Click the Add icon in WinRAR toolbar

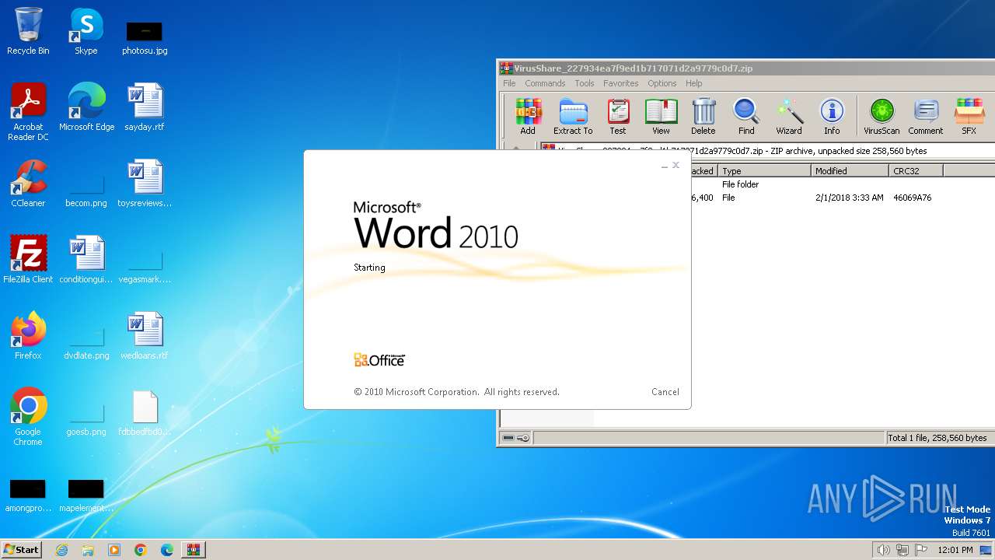tap(528, 116)
